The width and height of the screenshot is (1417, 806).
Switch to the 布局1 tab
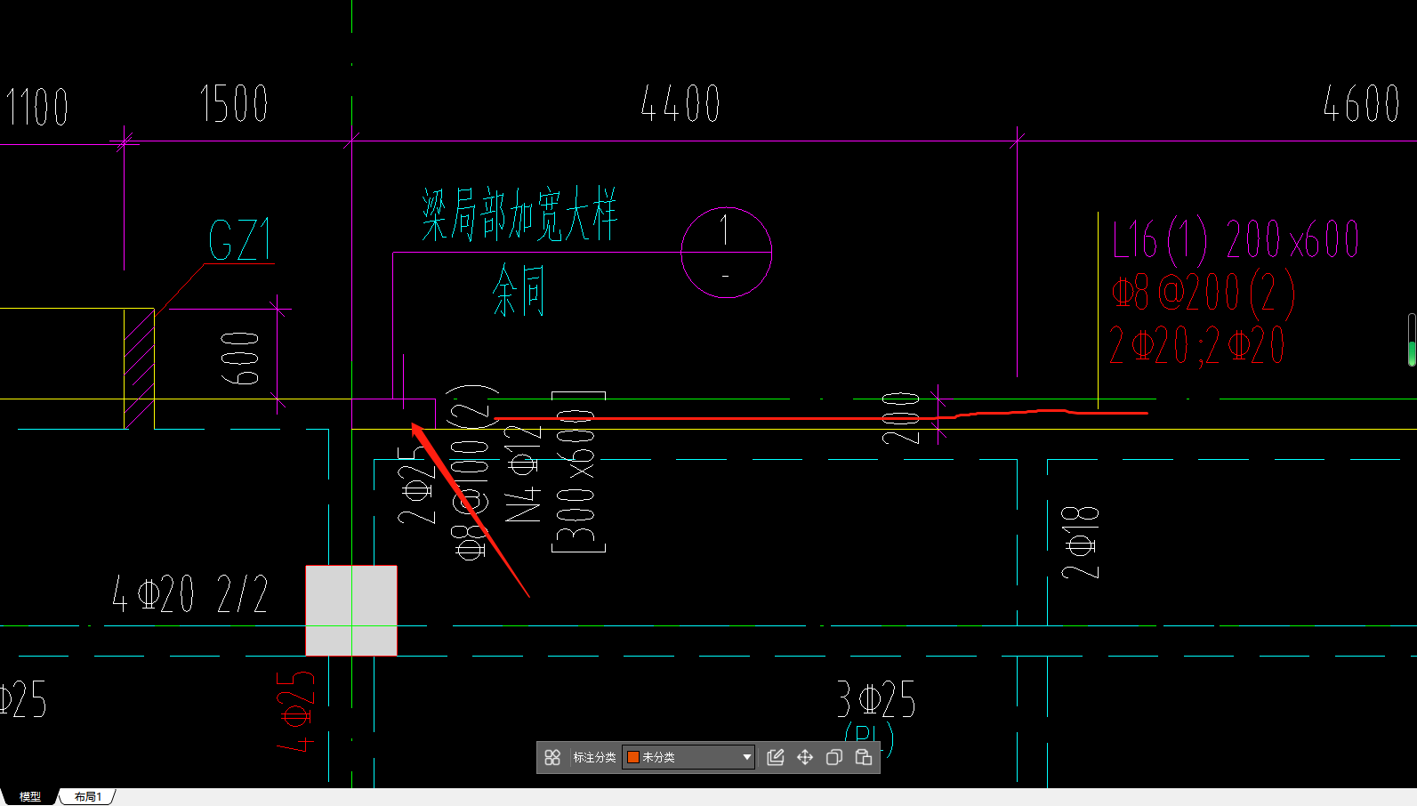(x=87, y=796)
